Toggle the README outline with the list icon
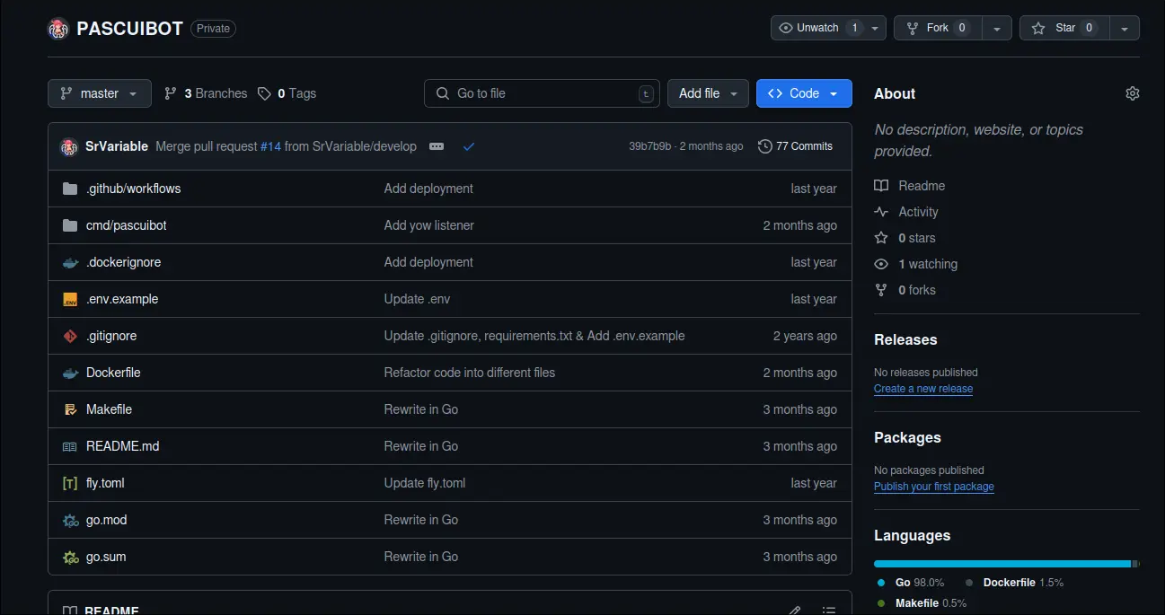This screenshot has width=1165, height=615. point(828,610)
